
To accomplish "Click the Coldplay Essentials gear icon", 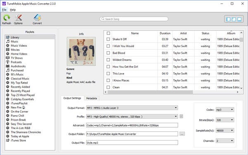I will (7, 99).
